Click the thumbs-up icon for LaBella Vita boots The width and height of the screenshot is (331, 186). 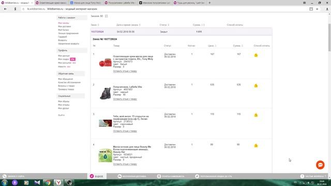[x=256, y=86]
